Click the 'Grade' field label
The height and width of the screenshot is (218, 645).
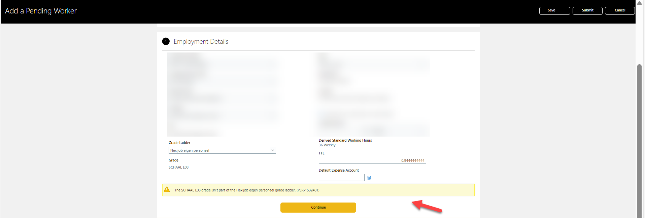(173, 160)
